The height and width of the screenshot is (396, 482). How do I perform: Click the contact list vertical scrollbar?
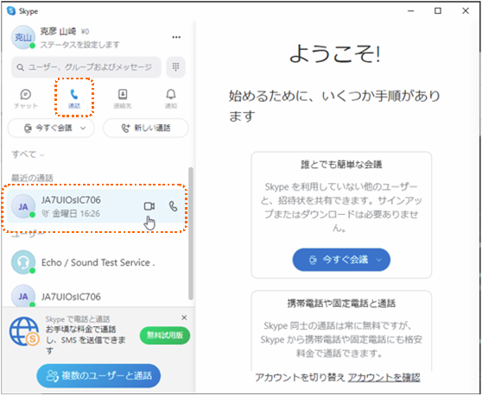(191, 233)
